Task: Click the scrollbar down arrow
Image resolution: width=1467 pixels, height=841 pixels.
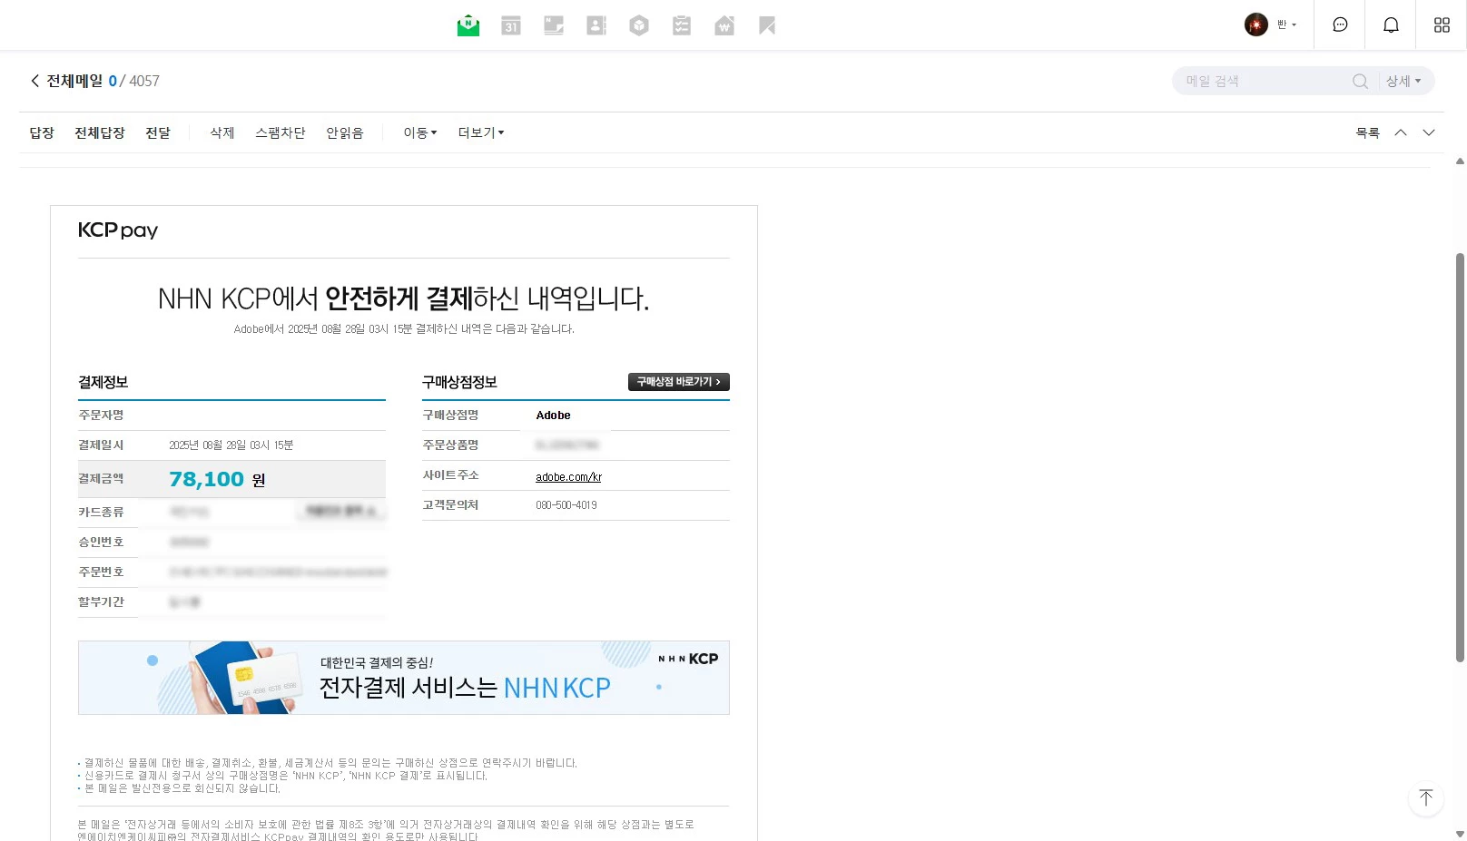Action: point(1460,834)
